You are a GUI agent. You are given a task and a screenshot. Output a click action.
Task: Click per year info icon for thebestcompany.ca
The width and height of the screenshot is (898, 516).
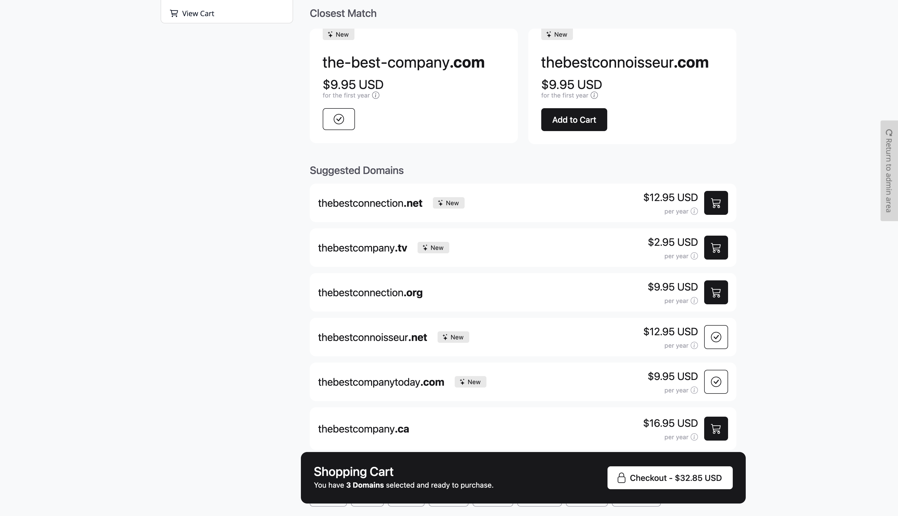[x=694, y=437]
